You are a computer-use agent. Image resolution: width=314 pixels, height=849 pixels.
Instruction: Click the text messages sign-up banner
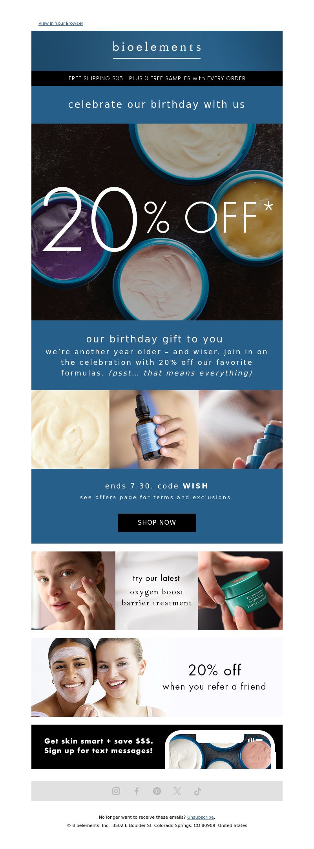tap(157, 747)
